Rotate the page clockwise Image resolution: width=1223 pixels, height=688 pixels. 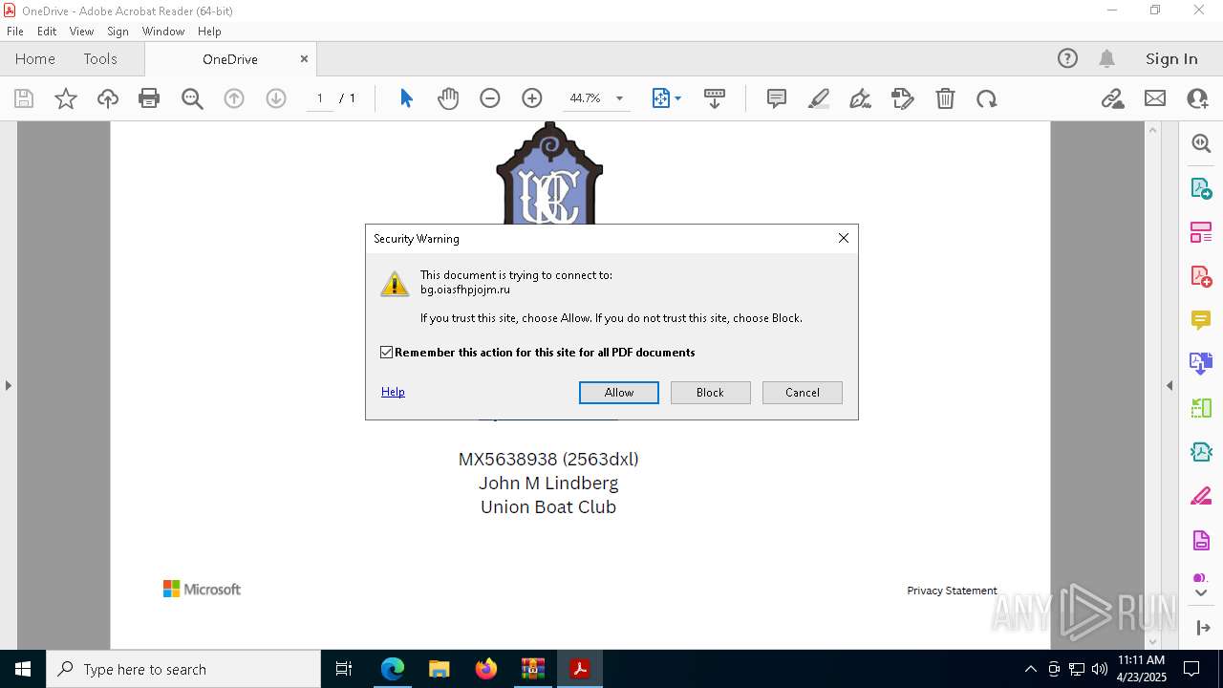pos(987,98)
